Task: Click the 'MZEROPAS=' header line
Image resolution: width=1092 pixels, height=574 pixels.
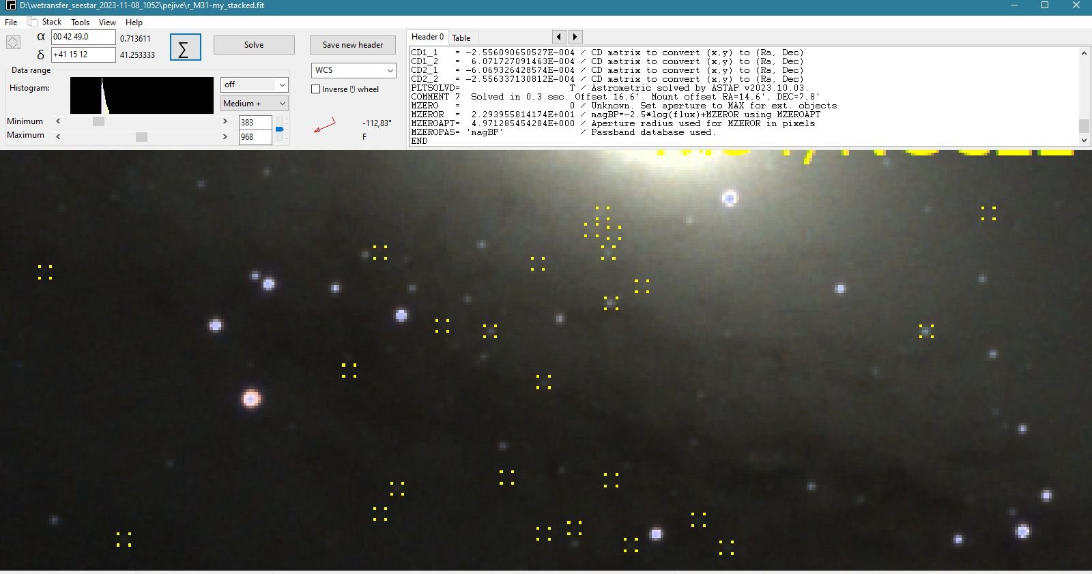Action: (563, 132)
